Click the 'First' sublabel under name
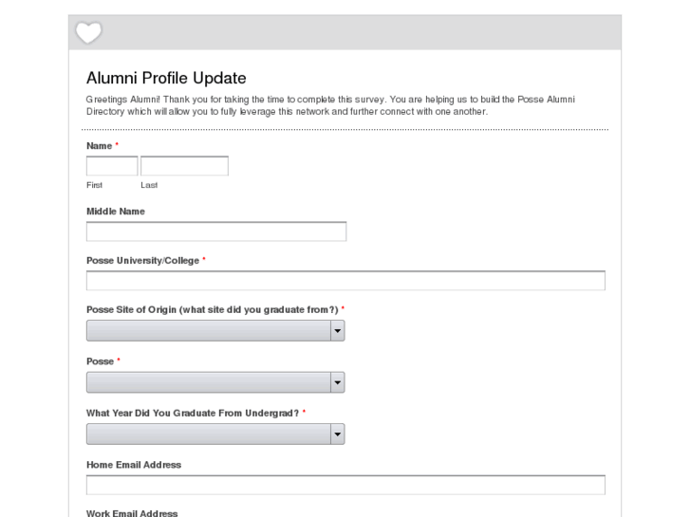The image size is (690, 517). pyautogui.click(x=94, y=185)
